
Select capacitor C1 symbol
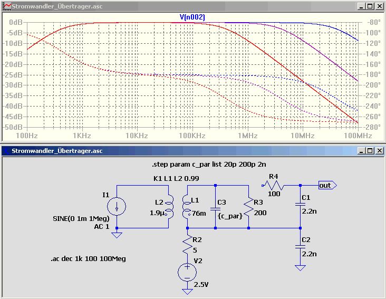pos(300,204)
